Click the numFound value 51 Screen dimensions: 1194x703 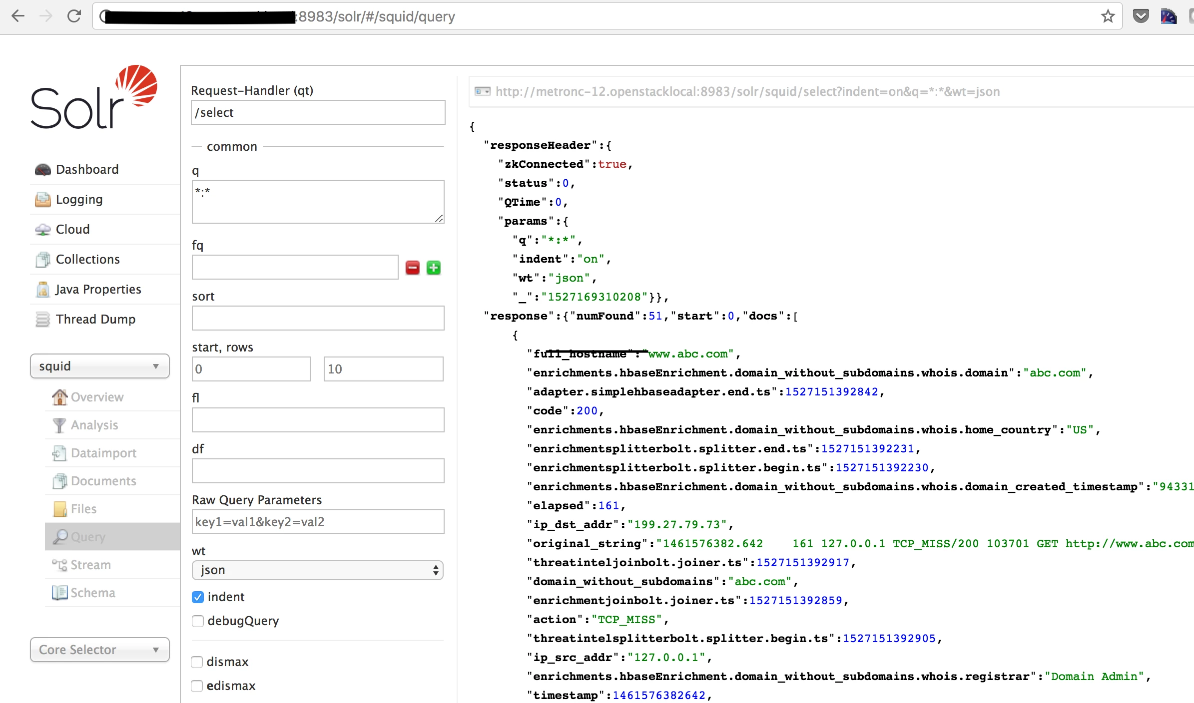coord(655,316)
